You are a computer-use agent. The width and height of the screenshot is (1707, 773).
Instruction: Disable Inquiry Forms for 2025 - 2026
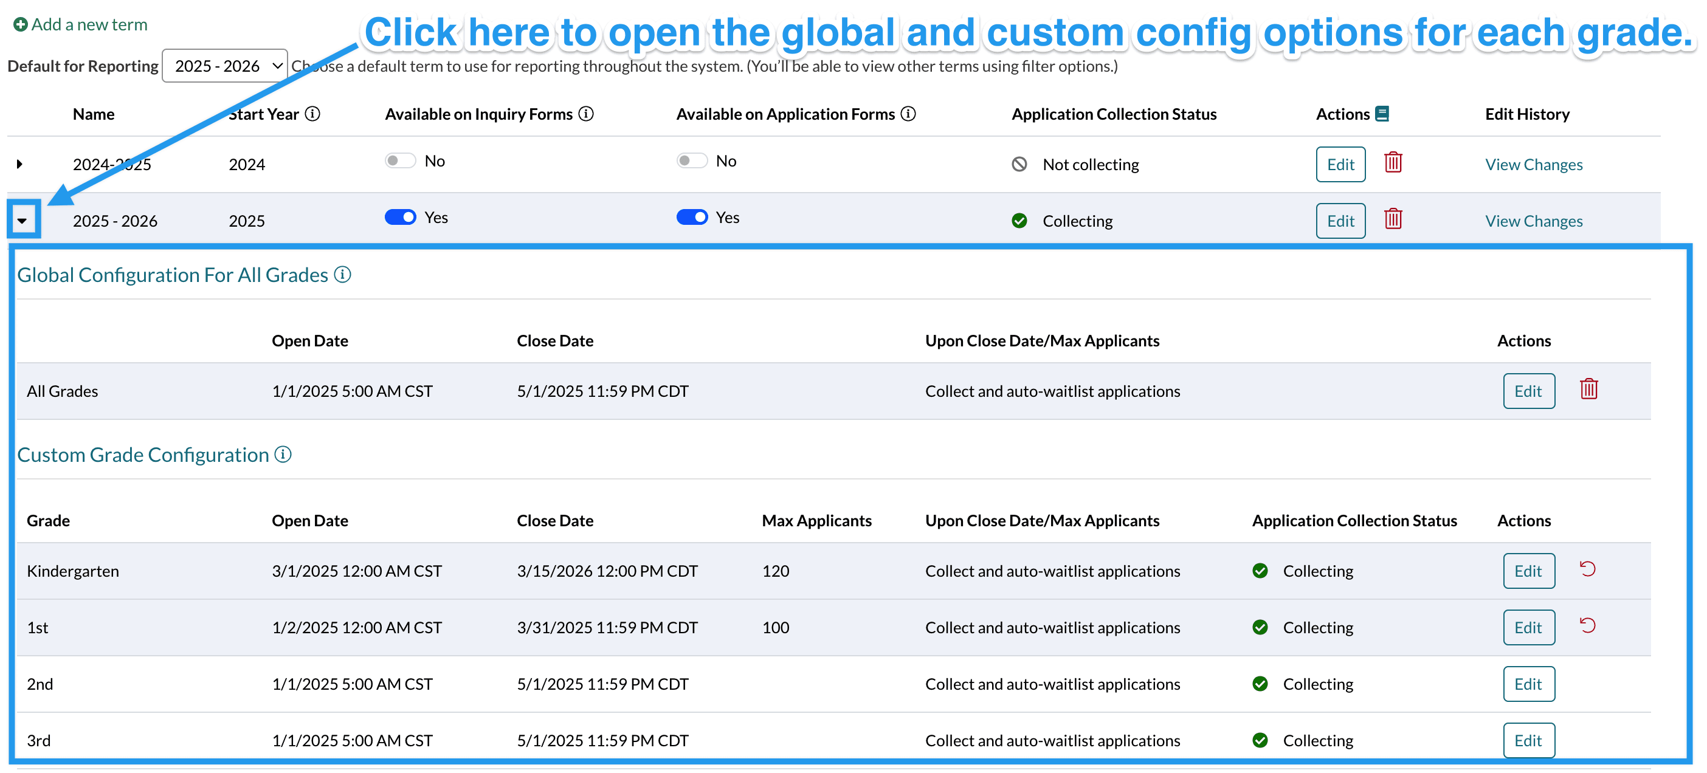pos(399,218)
